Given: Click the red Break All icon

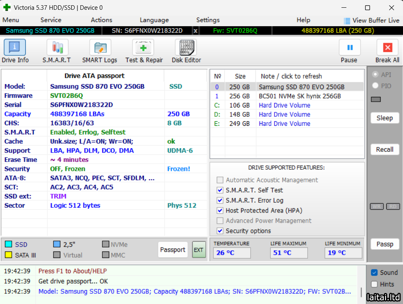Looking at the screenshot, I should point(387,48).
